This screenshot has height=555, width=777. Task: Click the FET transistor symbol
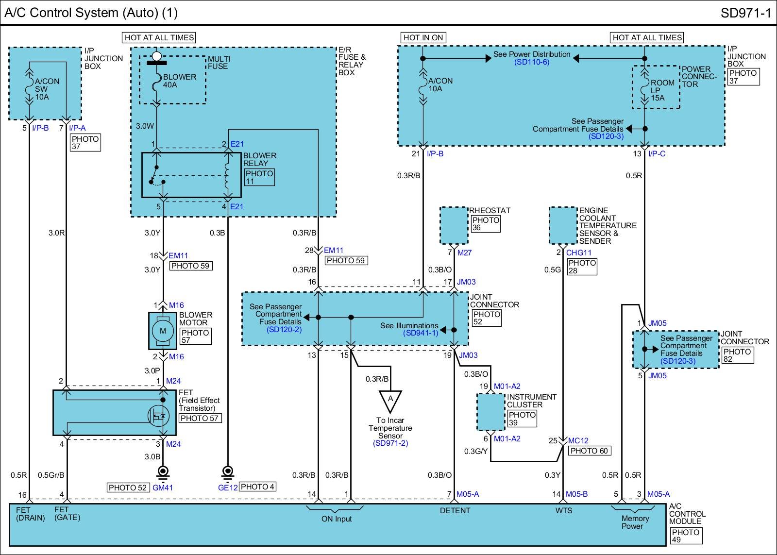tap(158, 416)
